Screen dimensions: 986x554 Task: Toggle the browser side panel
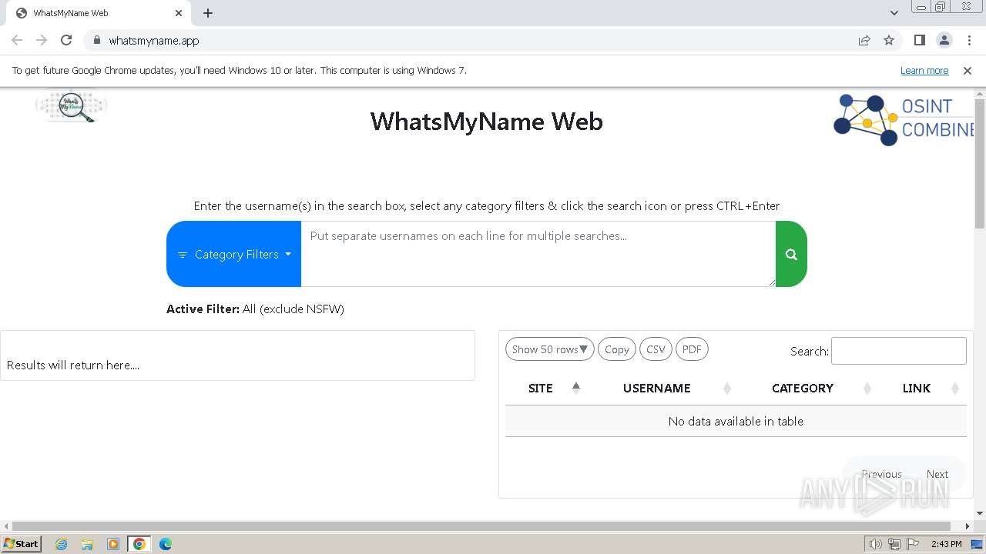(919, 40)
